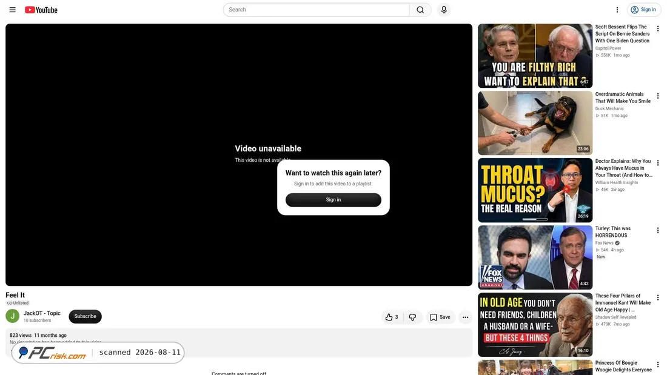
Task: Open more actions ellipsis under video
Action: click(465, 317)
